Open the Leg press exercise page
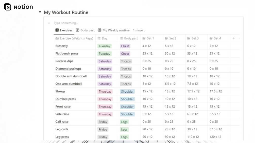The width and height of the screenshot is (255, 143). pos(62,137)
